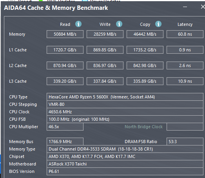
Task: Click the Motherboard field ASRock X370 Taichi
Action: point(125,164)
